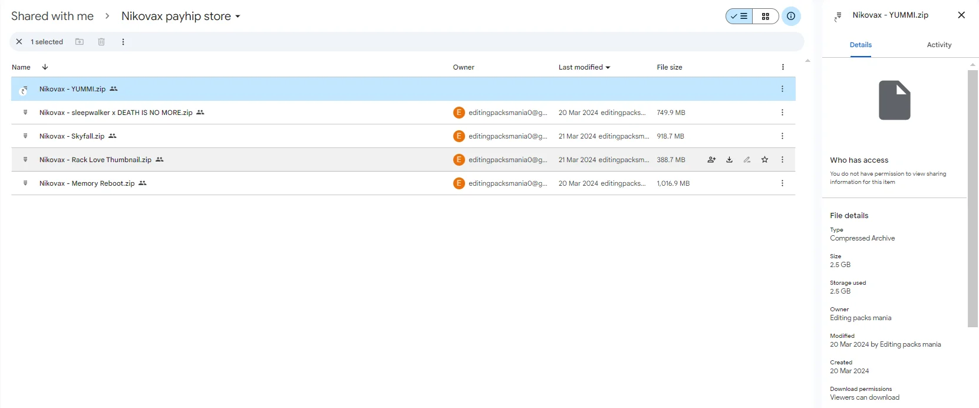Viewport: 979px width, 408px height.
Task: Click Compressed Archive type value
Action: click(x=862, y=238)
